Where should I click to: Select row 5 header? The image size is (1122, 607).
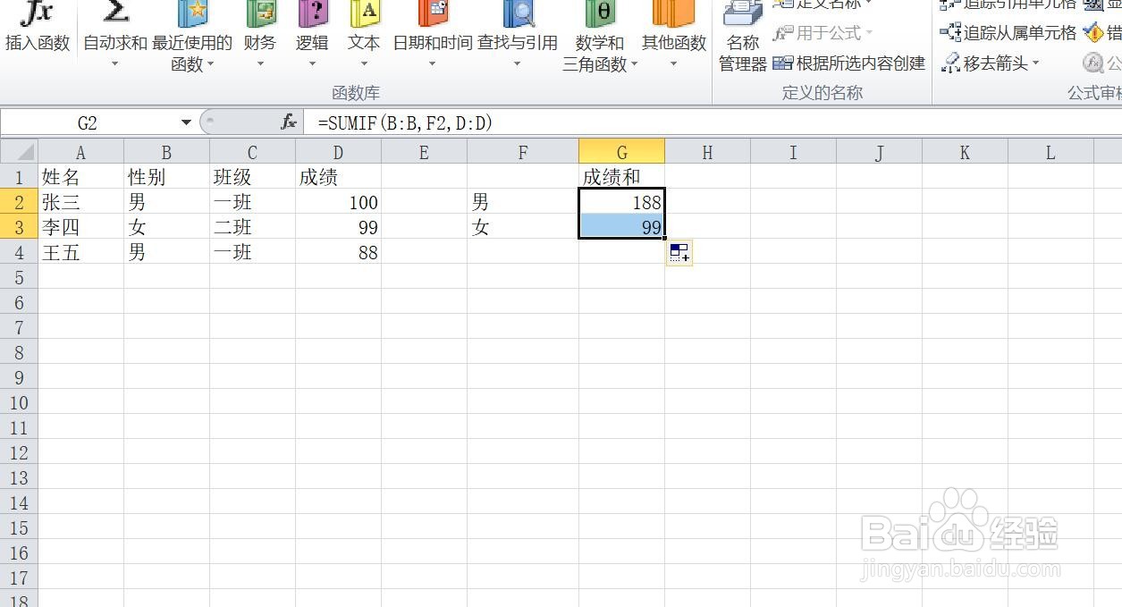[x=19, y=277]
